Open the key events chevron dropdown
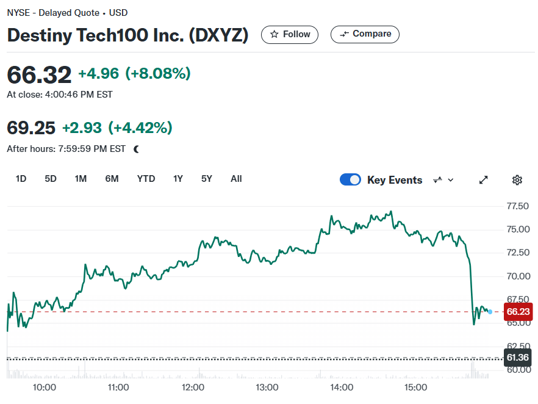The height and width of the screenshot is (404, 538). pos(451,180)
